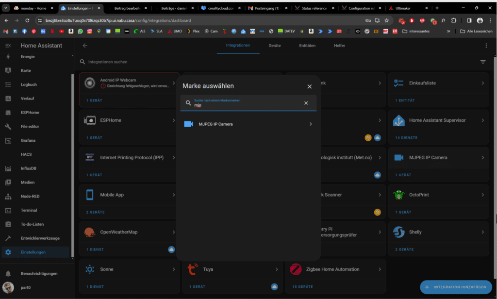
Task: Switch to the Posteingang (1) browser tab
Action: 268,8
